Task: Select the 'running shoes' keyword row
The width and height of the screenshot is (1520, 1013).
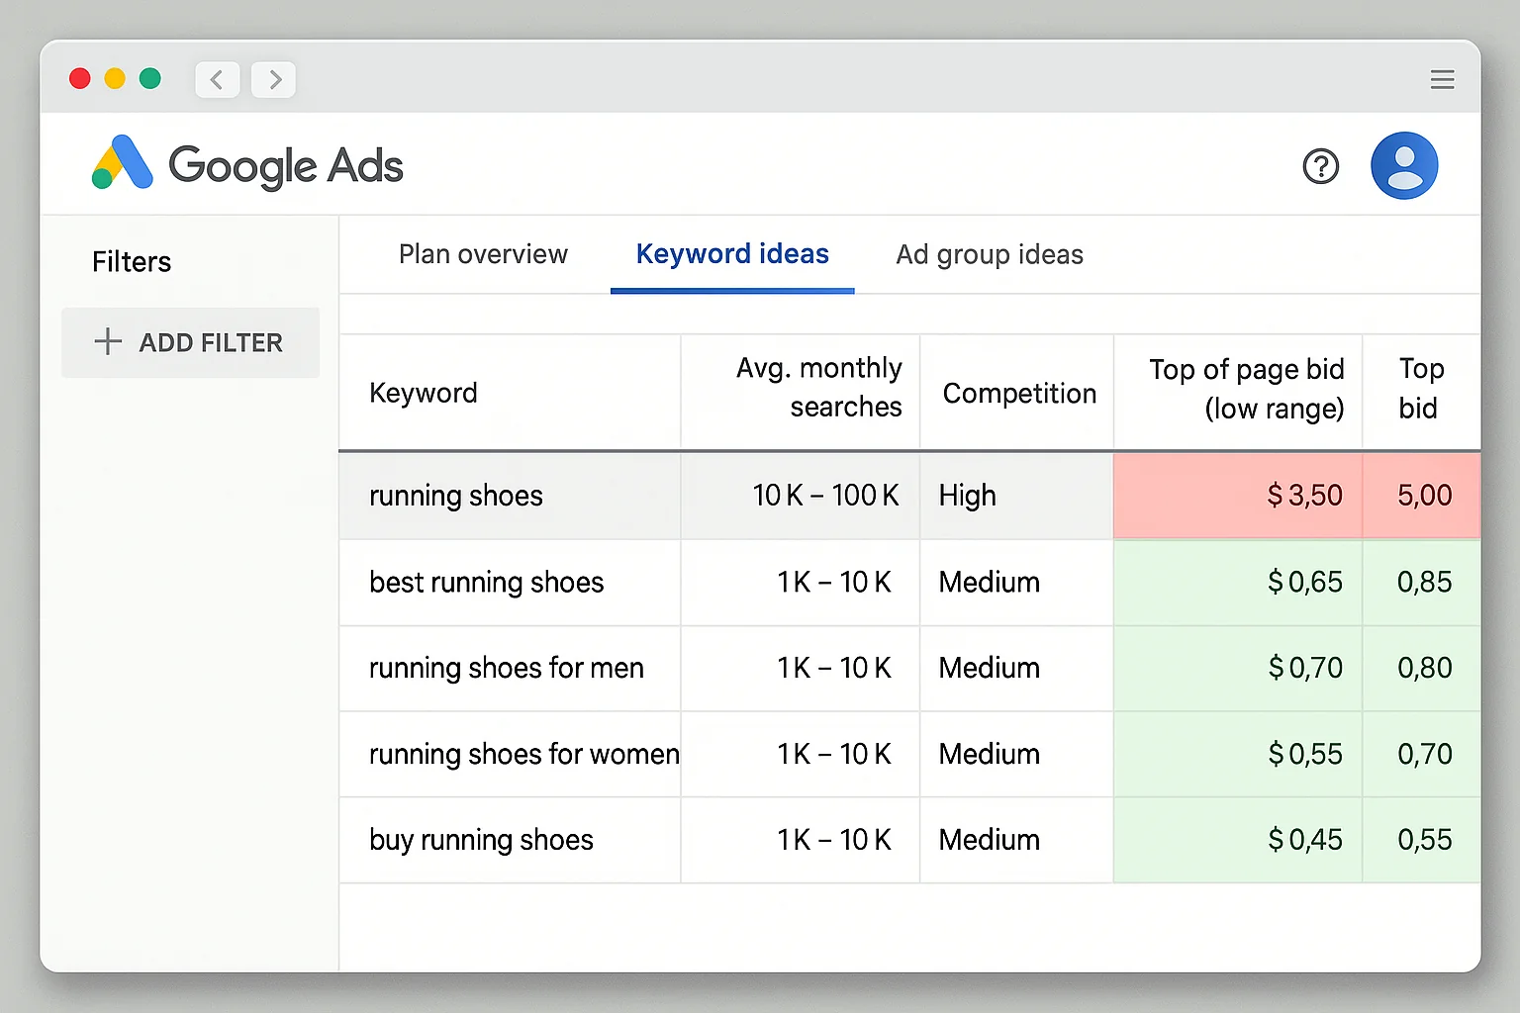Action: [x=455, y=496]
